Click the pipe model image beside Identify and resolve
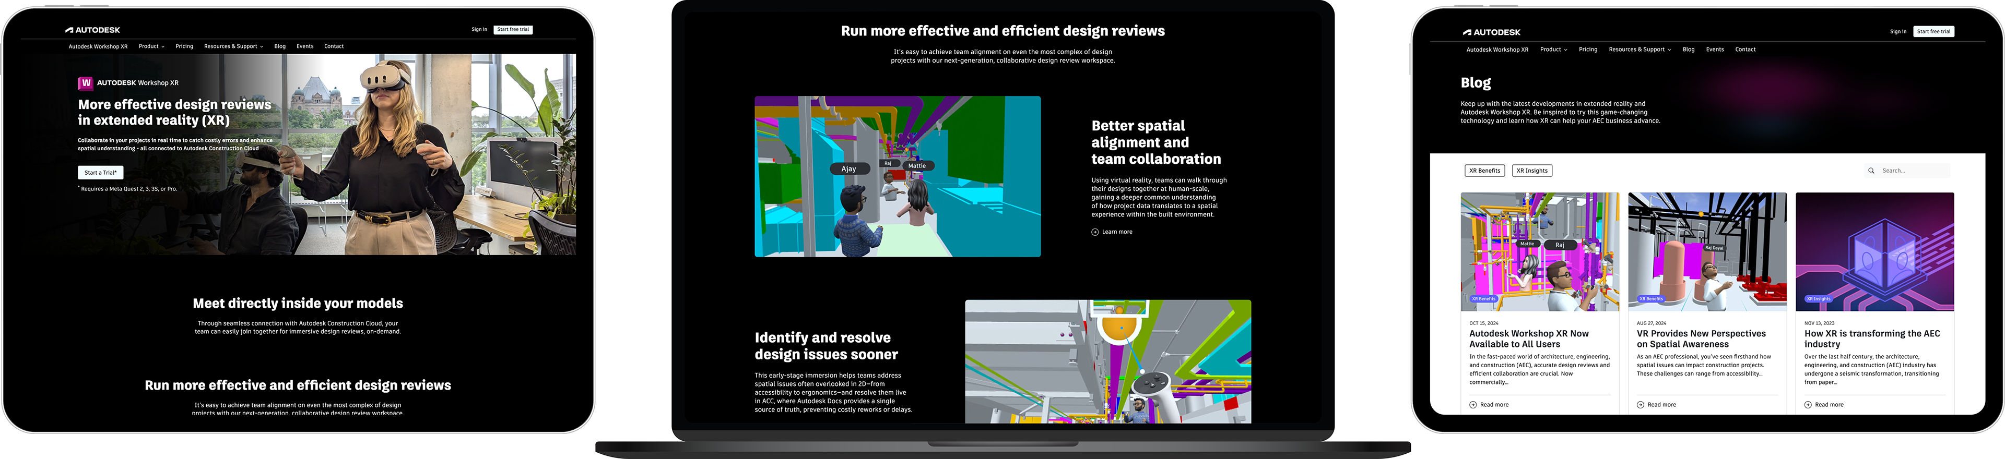This screenshot has height=459, width=2005. tap(1107, 362)
